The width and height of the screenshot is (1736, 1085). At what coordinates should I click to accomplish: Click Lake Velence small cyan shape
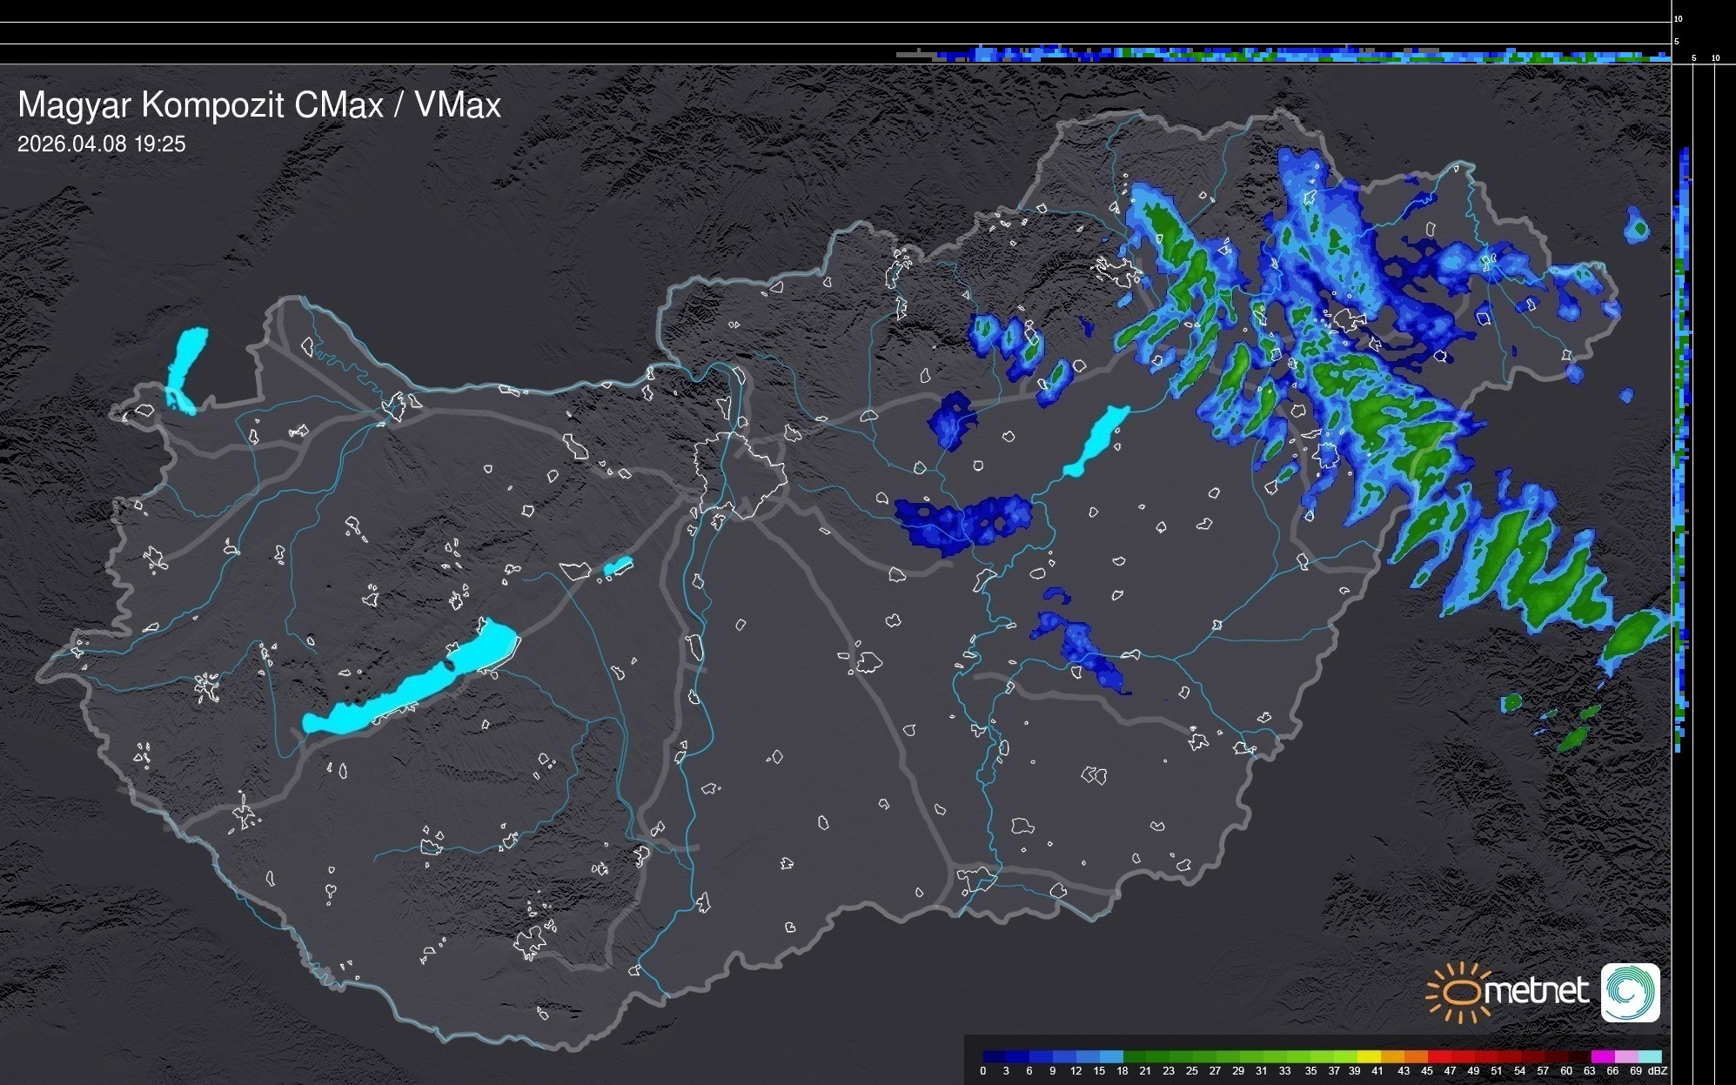click(618, 566)
